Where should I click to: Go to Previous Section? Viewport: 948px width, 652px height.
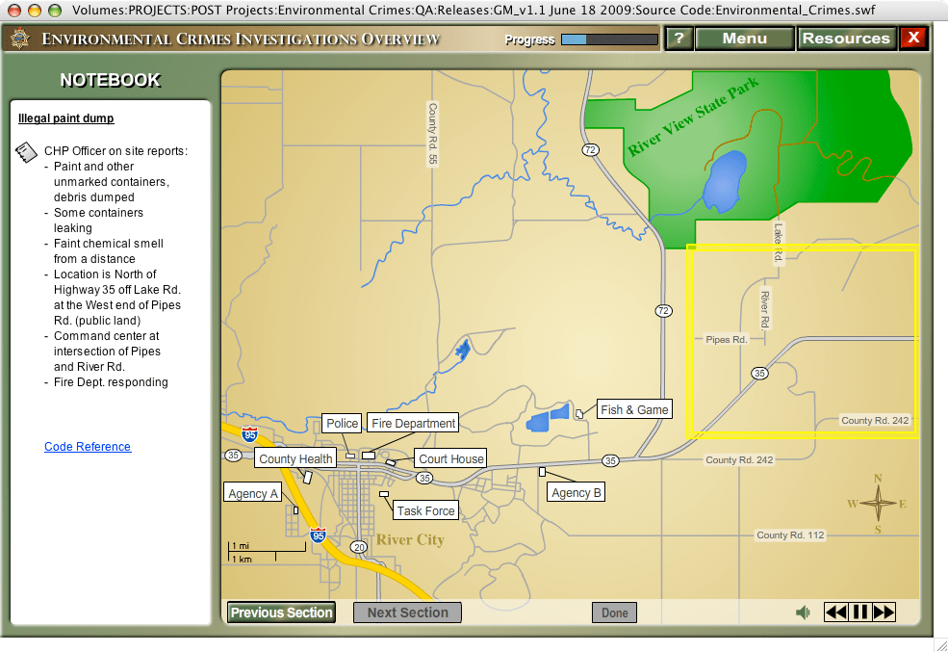[x=281, y=613]
